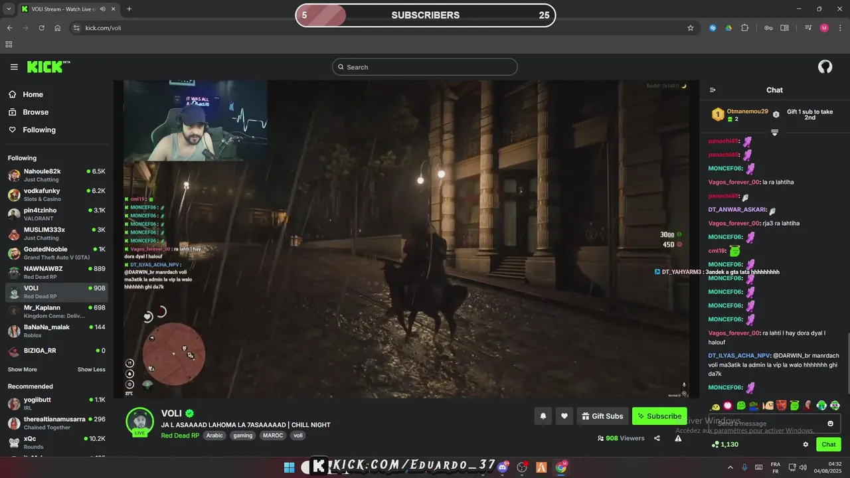The image size is (850, 478).
Task: Open Chrome profile M avatar
Action: 824,28
